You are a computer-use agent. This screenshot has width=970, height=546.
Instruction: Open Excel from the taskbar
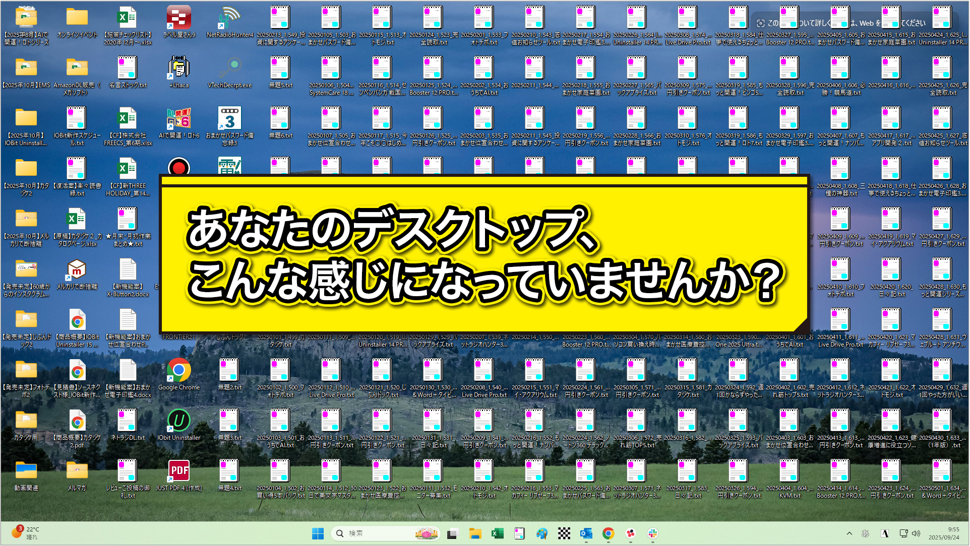point(498,533)
